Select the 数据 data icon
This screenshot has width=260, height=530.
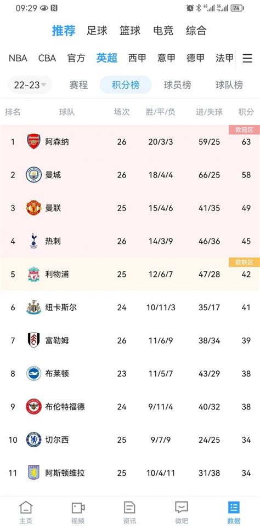[234, 508]
